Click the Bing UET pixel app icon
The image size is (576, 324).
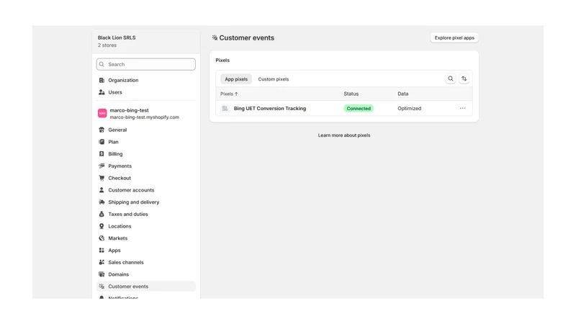coord(225,109)
